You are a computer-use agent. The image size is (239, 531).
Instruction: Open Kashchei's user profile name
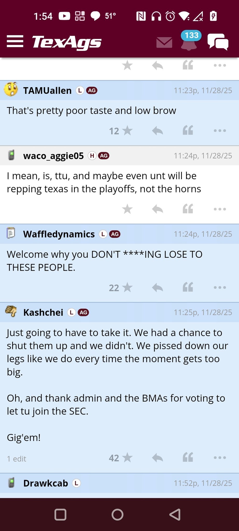[x=43, y=312]
